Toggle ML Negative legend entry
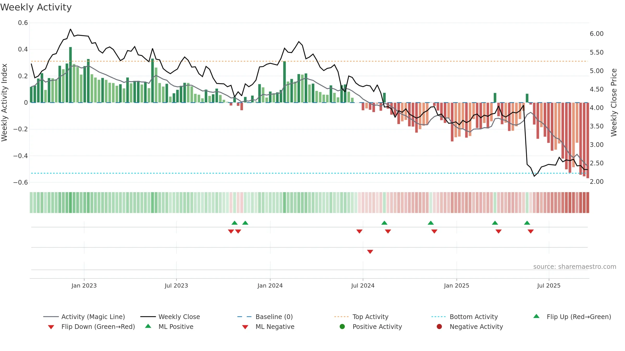The width and height of the screenshot is (625, 351). pyautogui.click(x=268, y=327)
